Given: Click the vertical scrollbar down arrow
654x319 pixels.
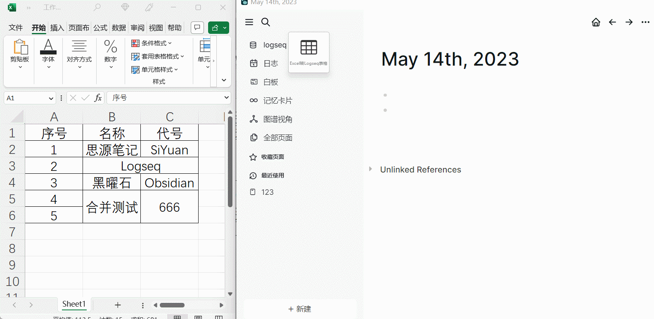Looking at the screenshot, I should (230, 294).
